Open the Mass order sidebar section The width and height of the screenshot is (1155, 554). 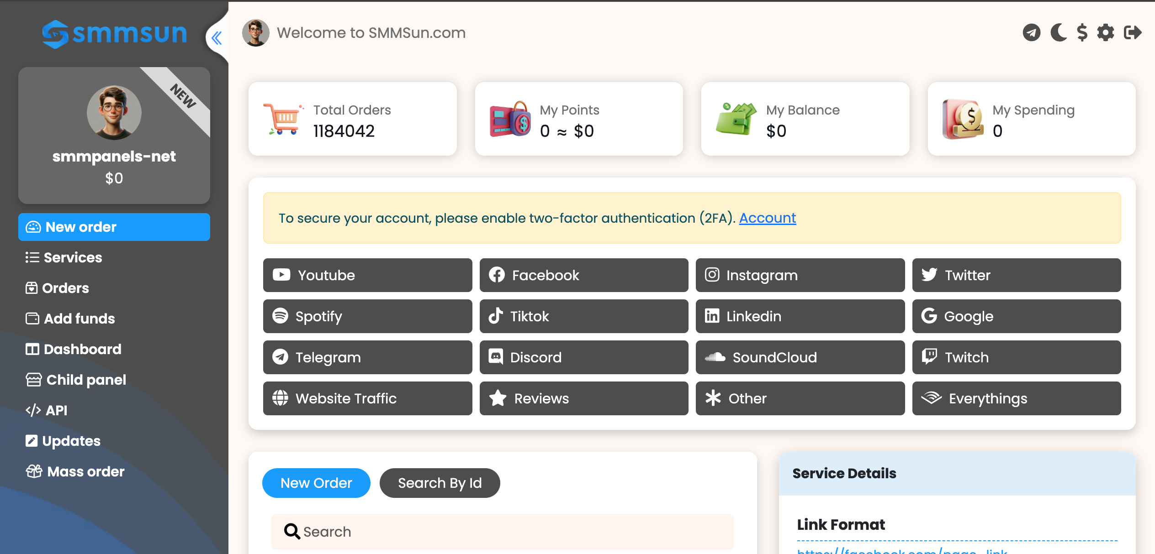85,471
